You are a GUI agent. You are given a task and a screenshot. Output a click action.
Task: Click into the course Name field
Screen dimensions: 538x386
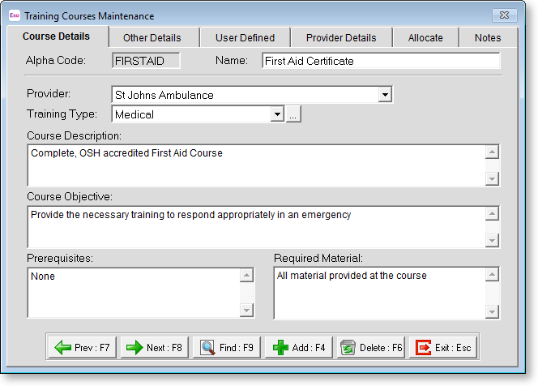point(381,61)
